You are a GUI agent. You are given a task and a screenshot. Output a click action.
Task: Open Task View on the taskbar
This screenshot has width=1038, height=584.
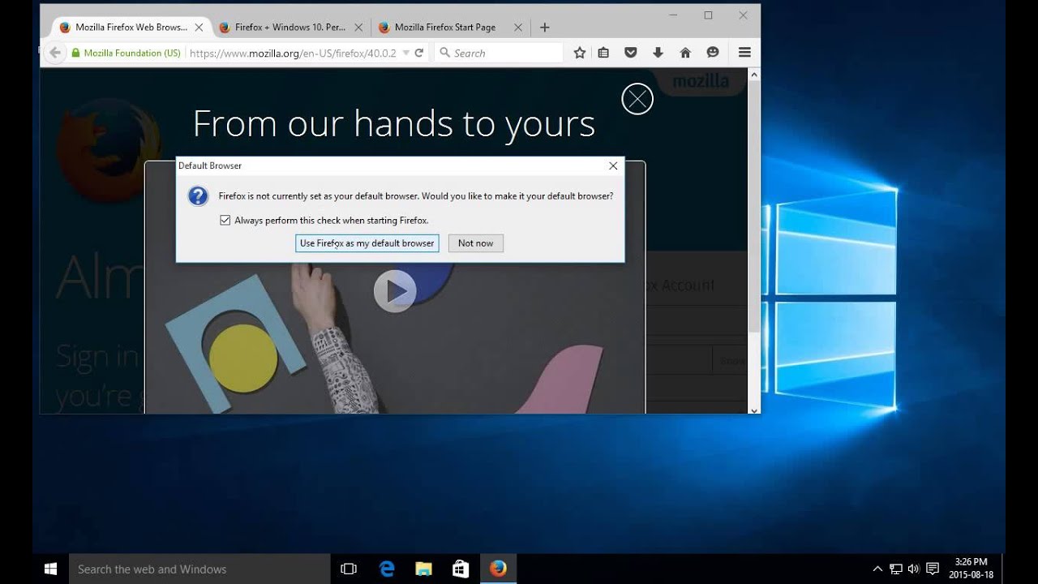click(x=349, y=569)
